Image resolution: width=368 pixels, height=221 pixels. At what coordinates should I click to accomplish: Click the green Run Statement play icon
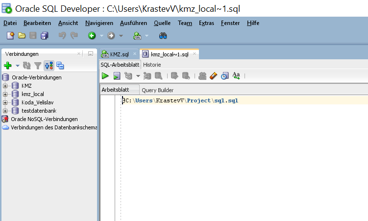pos(105,75)
